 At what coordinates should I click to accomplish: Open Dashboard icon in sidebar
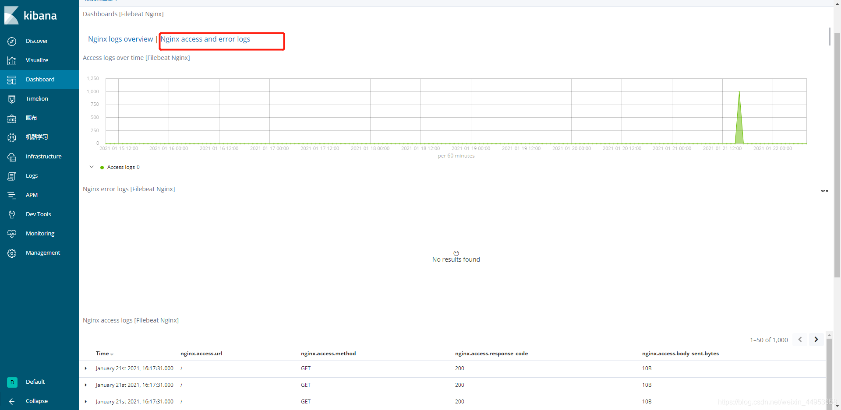point(12,80)
